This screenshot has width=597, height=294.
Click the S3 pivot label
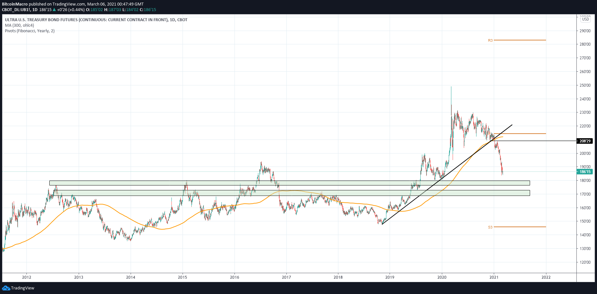[490, 227]
